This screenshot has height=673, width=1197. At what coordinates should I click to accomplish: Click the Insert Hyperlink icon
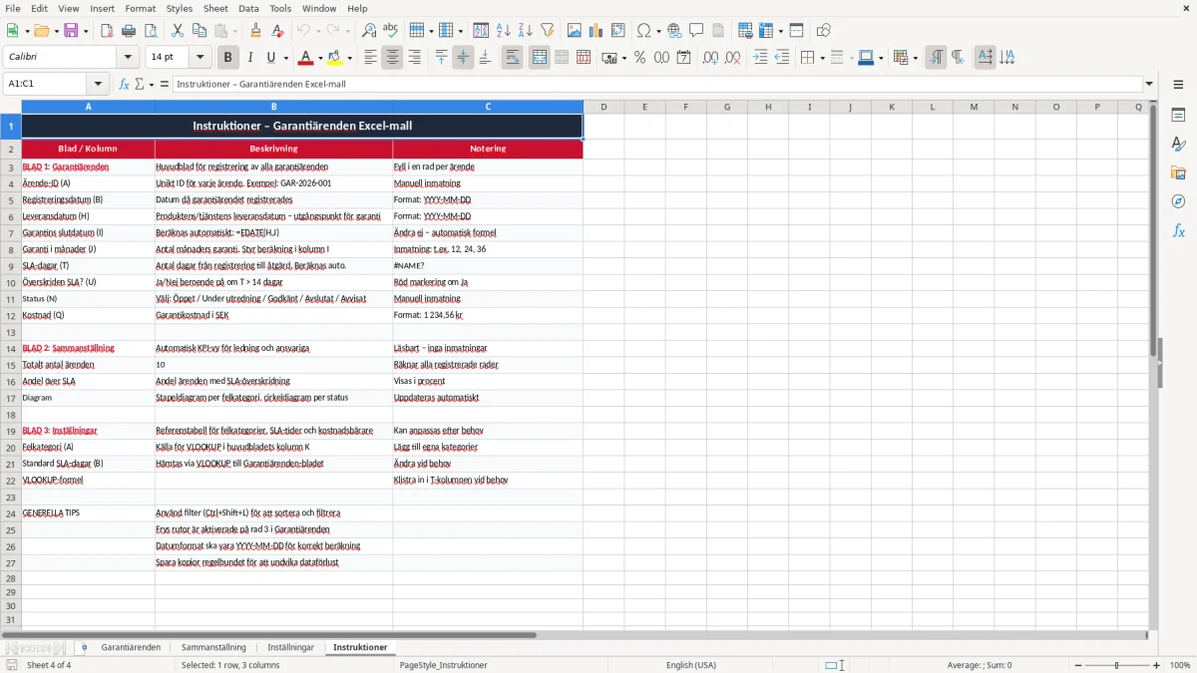[674, 30]
